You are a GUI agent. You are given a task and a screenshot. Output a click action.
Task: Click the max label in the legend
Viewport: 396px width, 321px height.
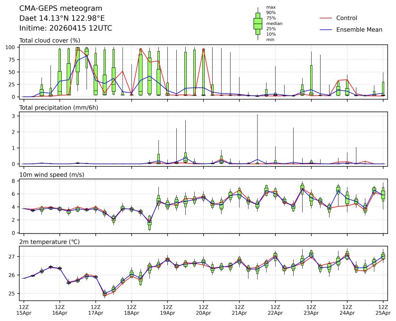tap(271, 7)
